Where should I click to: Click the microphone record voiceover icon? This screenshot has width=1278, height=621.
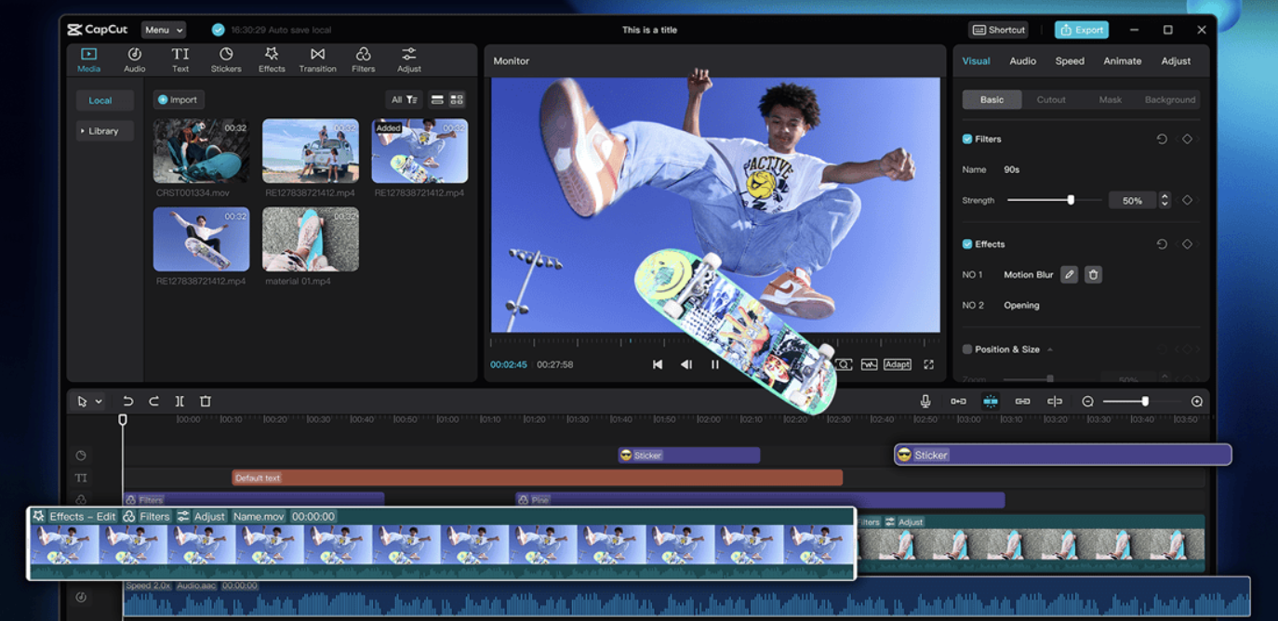[925, 402]
